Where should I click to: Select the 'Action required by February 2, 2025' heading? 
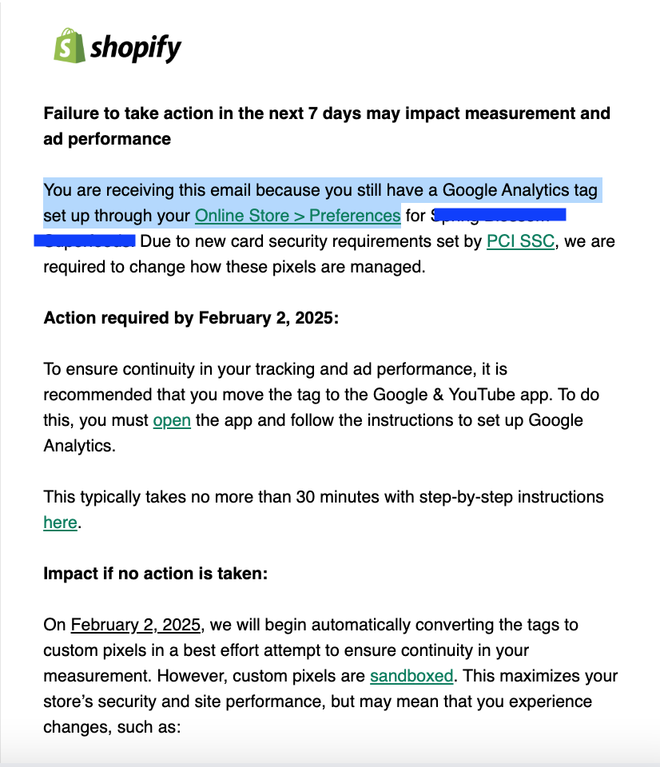coord(191,318)
